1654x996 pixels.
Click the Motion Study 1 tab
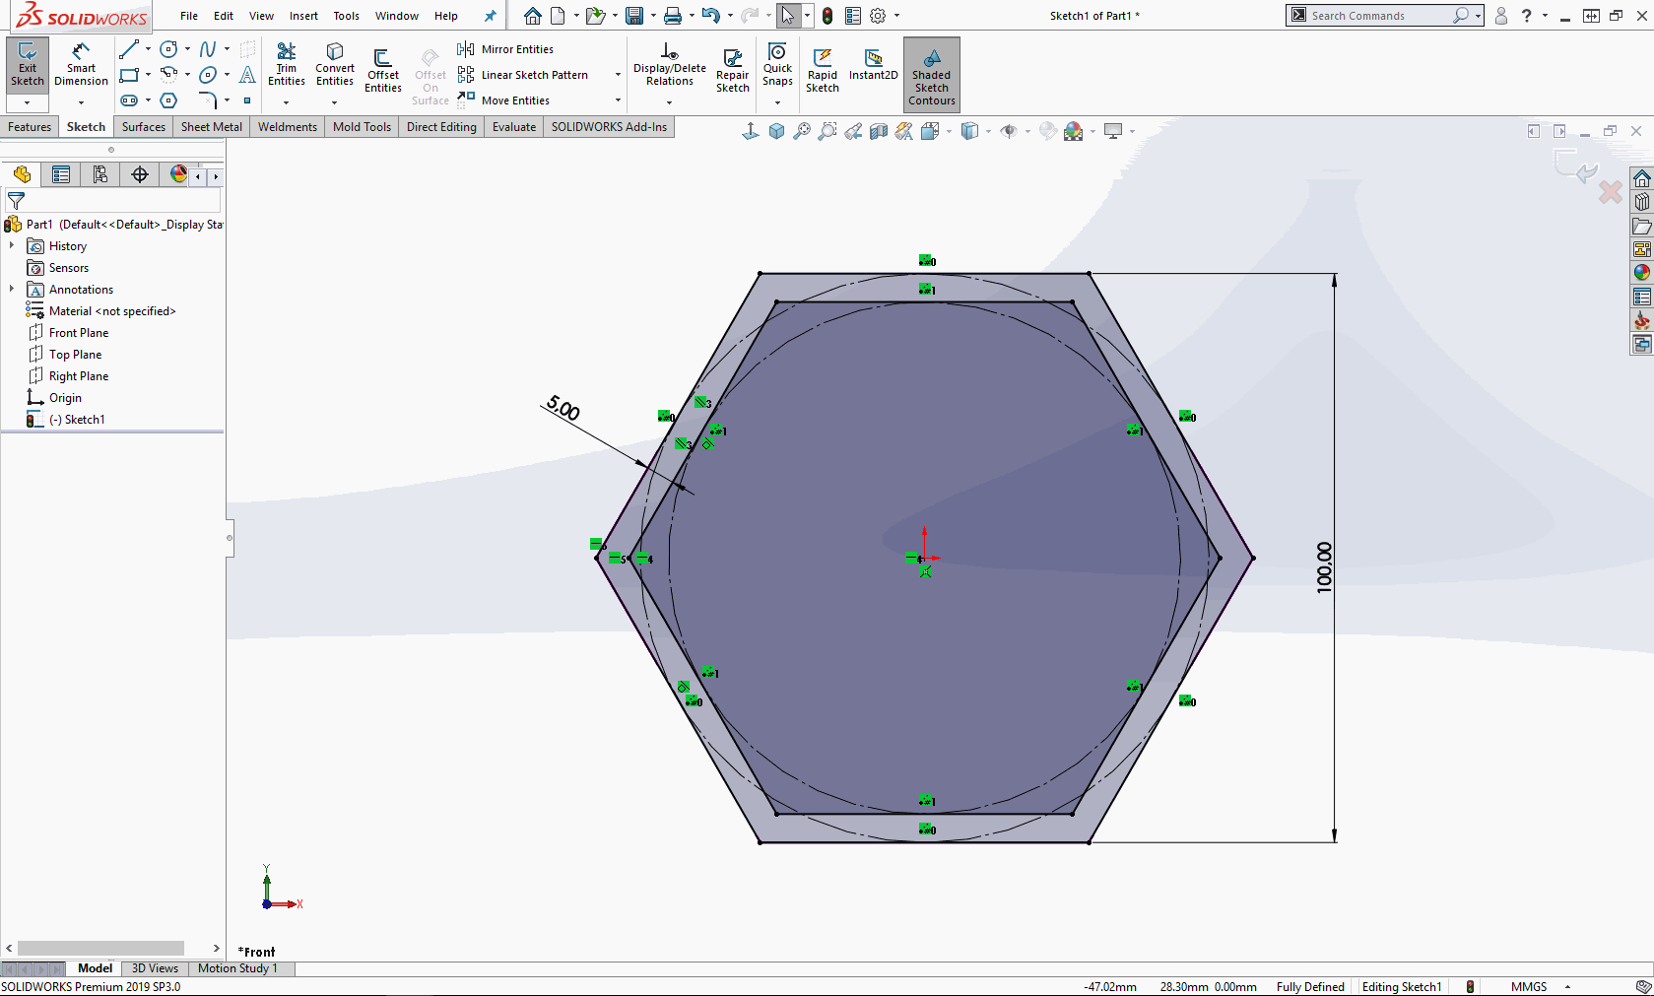tap(237, 968)
